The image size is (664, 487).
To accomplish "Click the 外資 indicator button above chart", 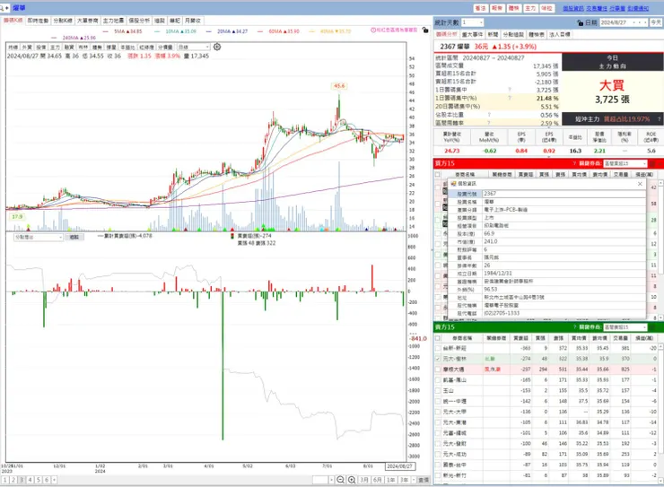I will pyautogui.click(x=27, y=47).
